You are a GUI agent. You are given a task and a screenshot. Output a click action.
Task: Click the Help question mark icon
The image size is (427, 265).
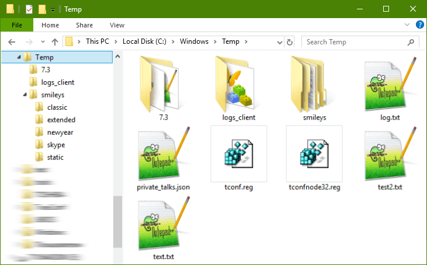(x=419, y=25)
